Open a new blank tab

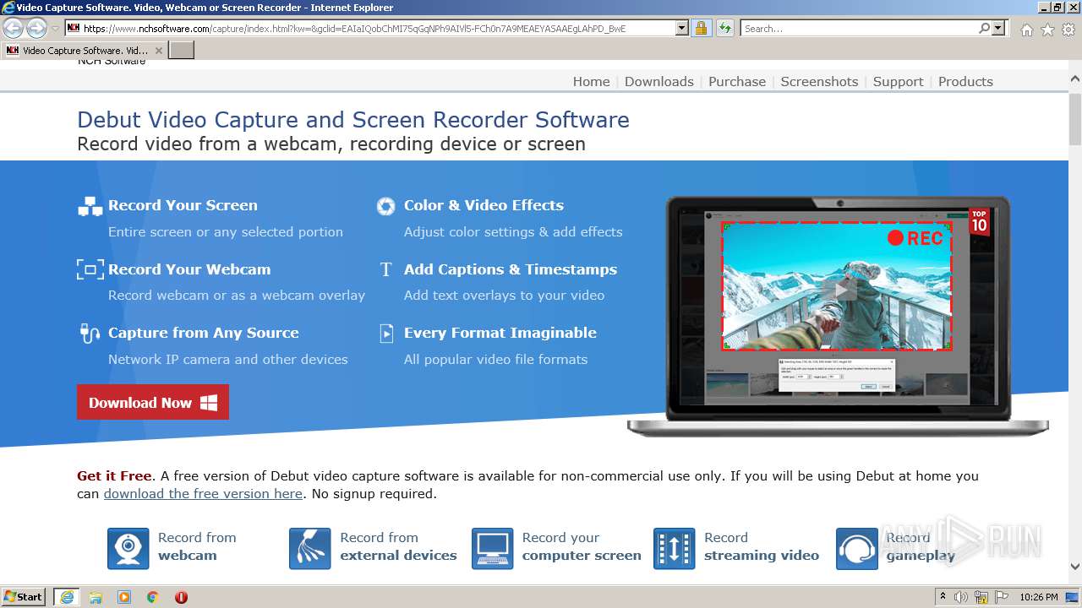tap(182, 51)
